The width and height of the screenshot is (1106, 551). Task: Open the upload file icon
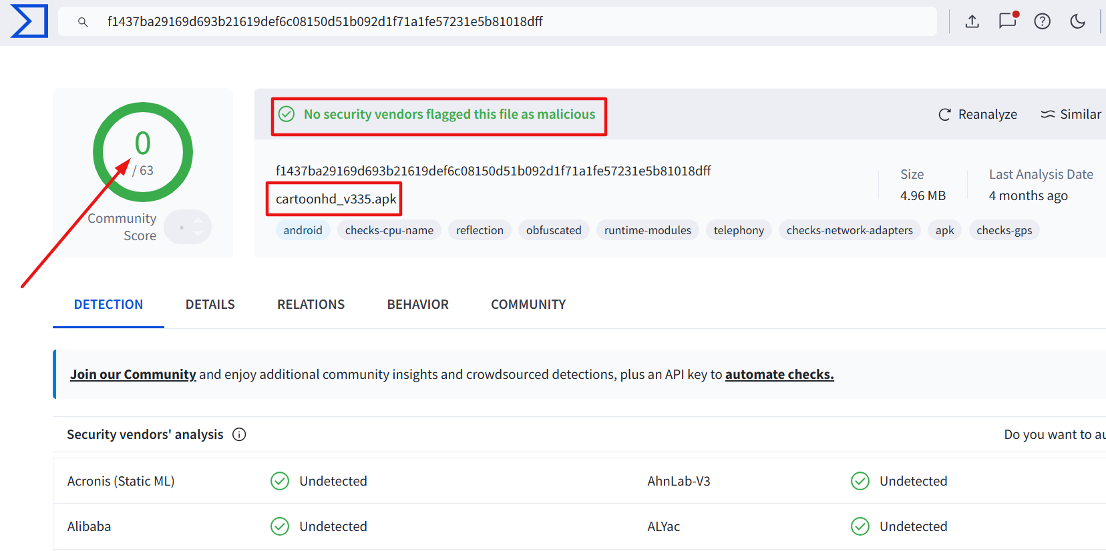tap(972, 21)
